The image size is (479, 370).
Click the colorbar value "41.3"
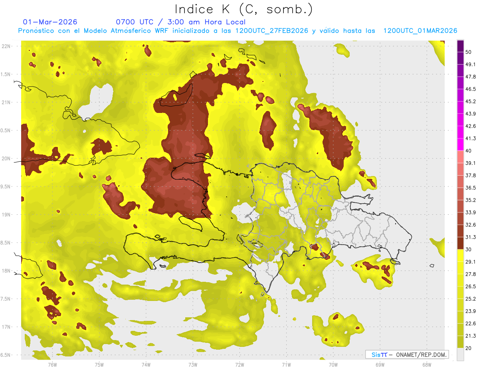coord(471,139)
